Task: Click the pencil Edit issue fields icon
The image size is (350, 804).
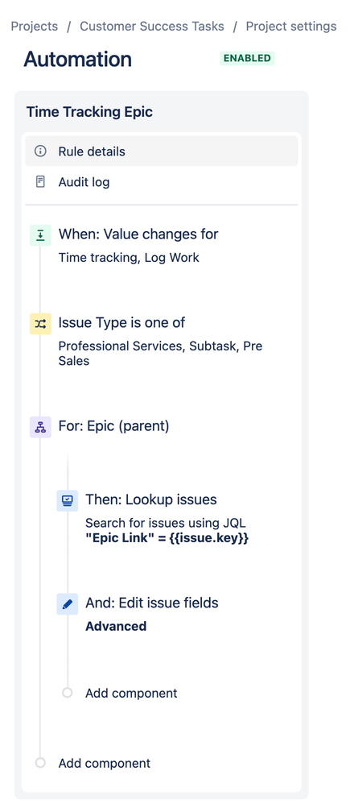Action: [67, 604]
